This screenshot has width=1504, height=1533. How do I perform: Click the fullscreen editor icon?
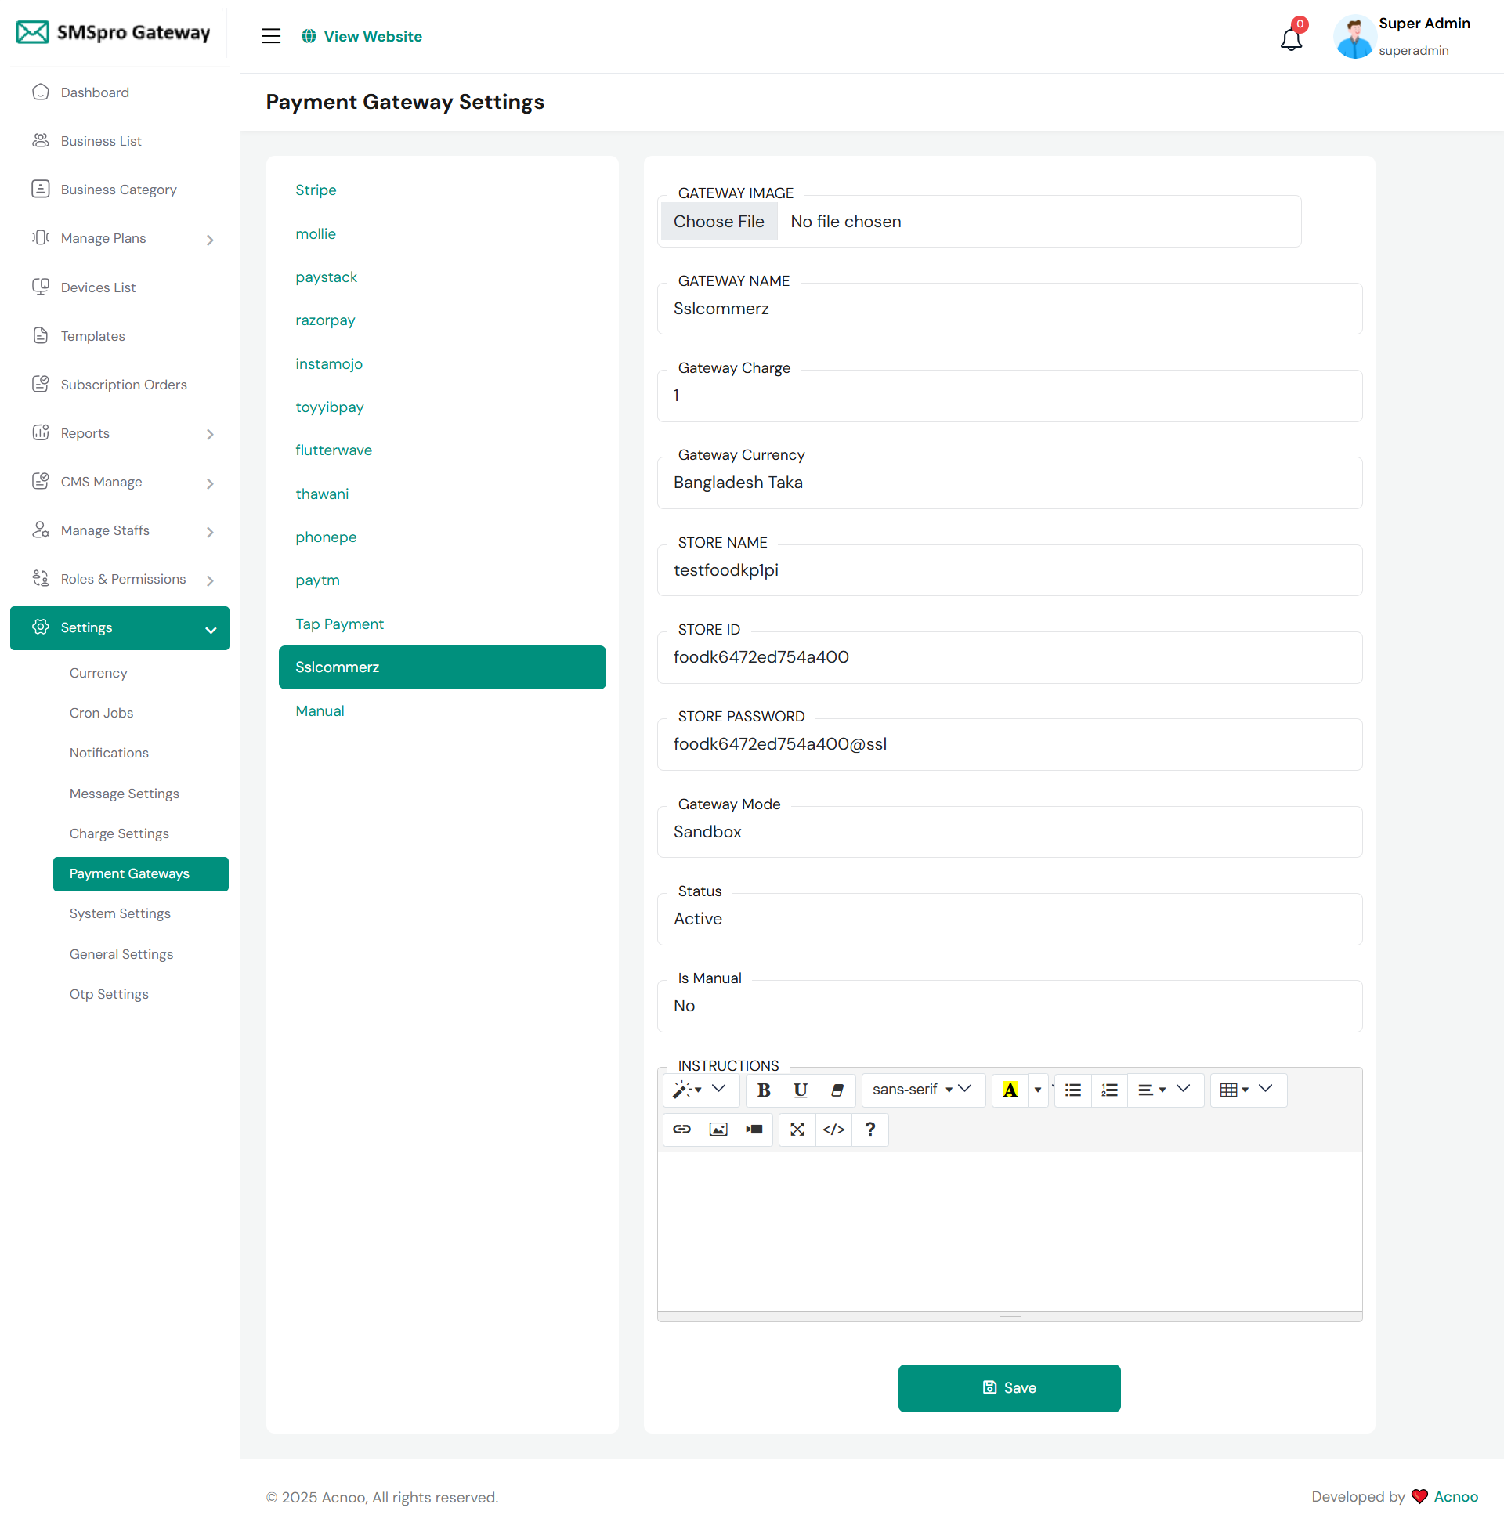click(797, 1130)
